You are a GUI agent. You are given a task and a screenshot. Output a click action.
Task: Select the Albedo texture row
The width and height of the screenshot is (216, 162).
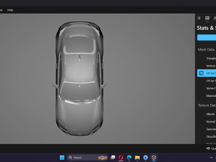tap(207, 114)
